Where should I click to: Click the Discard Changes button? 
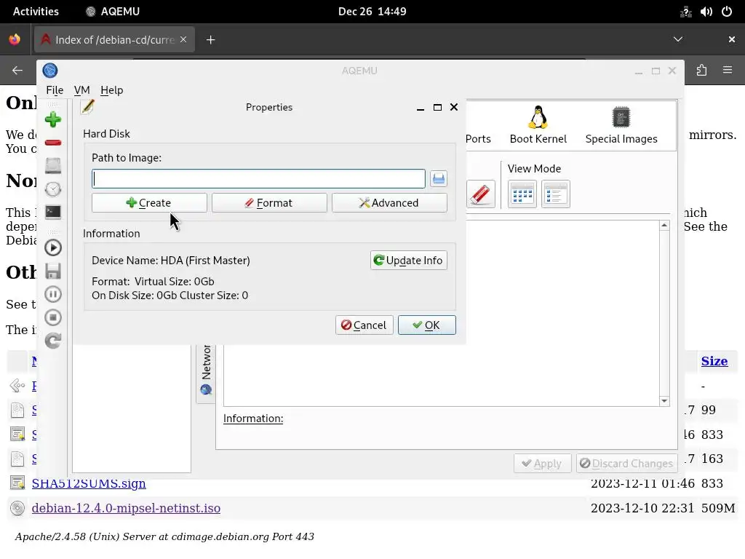point(626,464)
